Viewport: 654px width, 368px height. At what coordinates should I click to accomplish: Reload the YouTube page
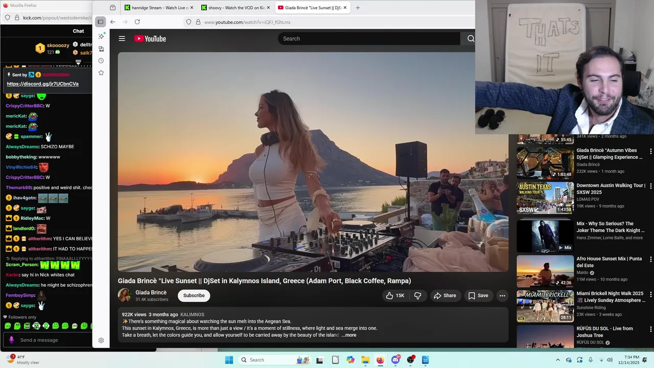(137, 22)
